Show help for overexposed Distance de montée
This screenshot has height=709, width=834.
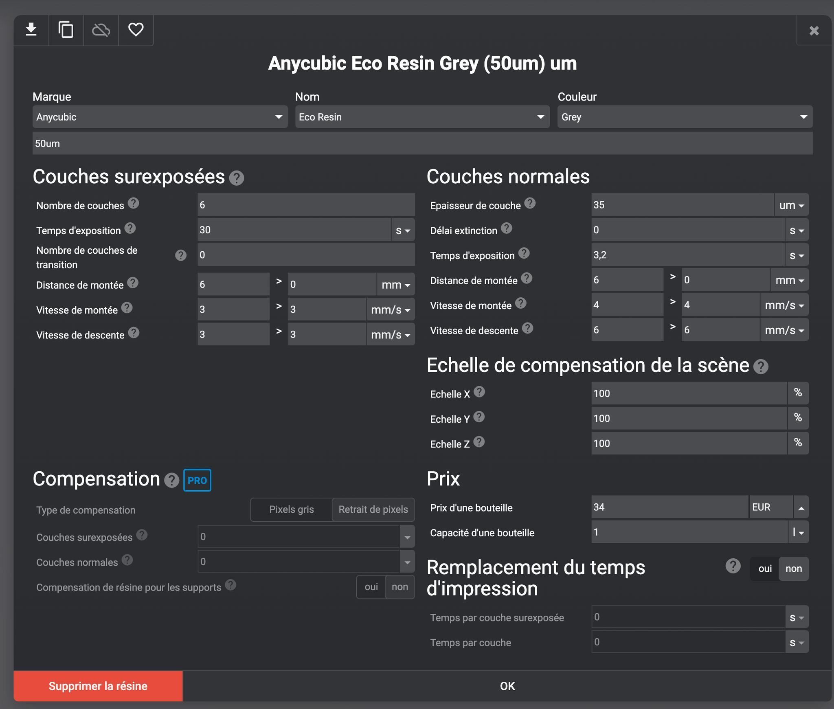(133, 283)
